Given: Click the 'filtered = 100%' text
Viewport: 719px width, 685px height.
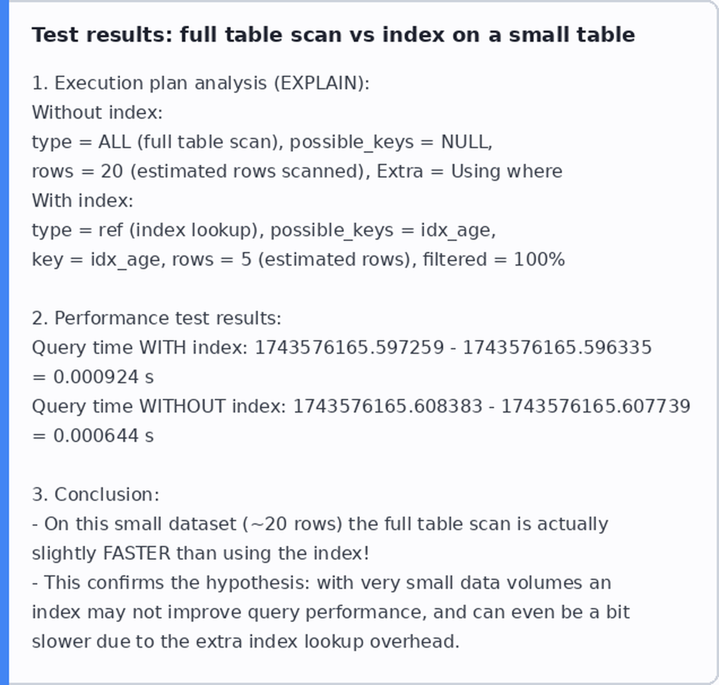Looking at the screenshot, I should pos(494,259).
